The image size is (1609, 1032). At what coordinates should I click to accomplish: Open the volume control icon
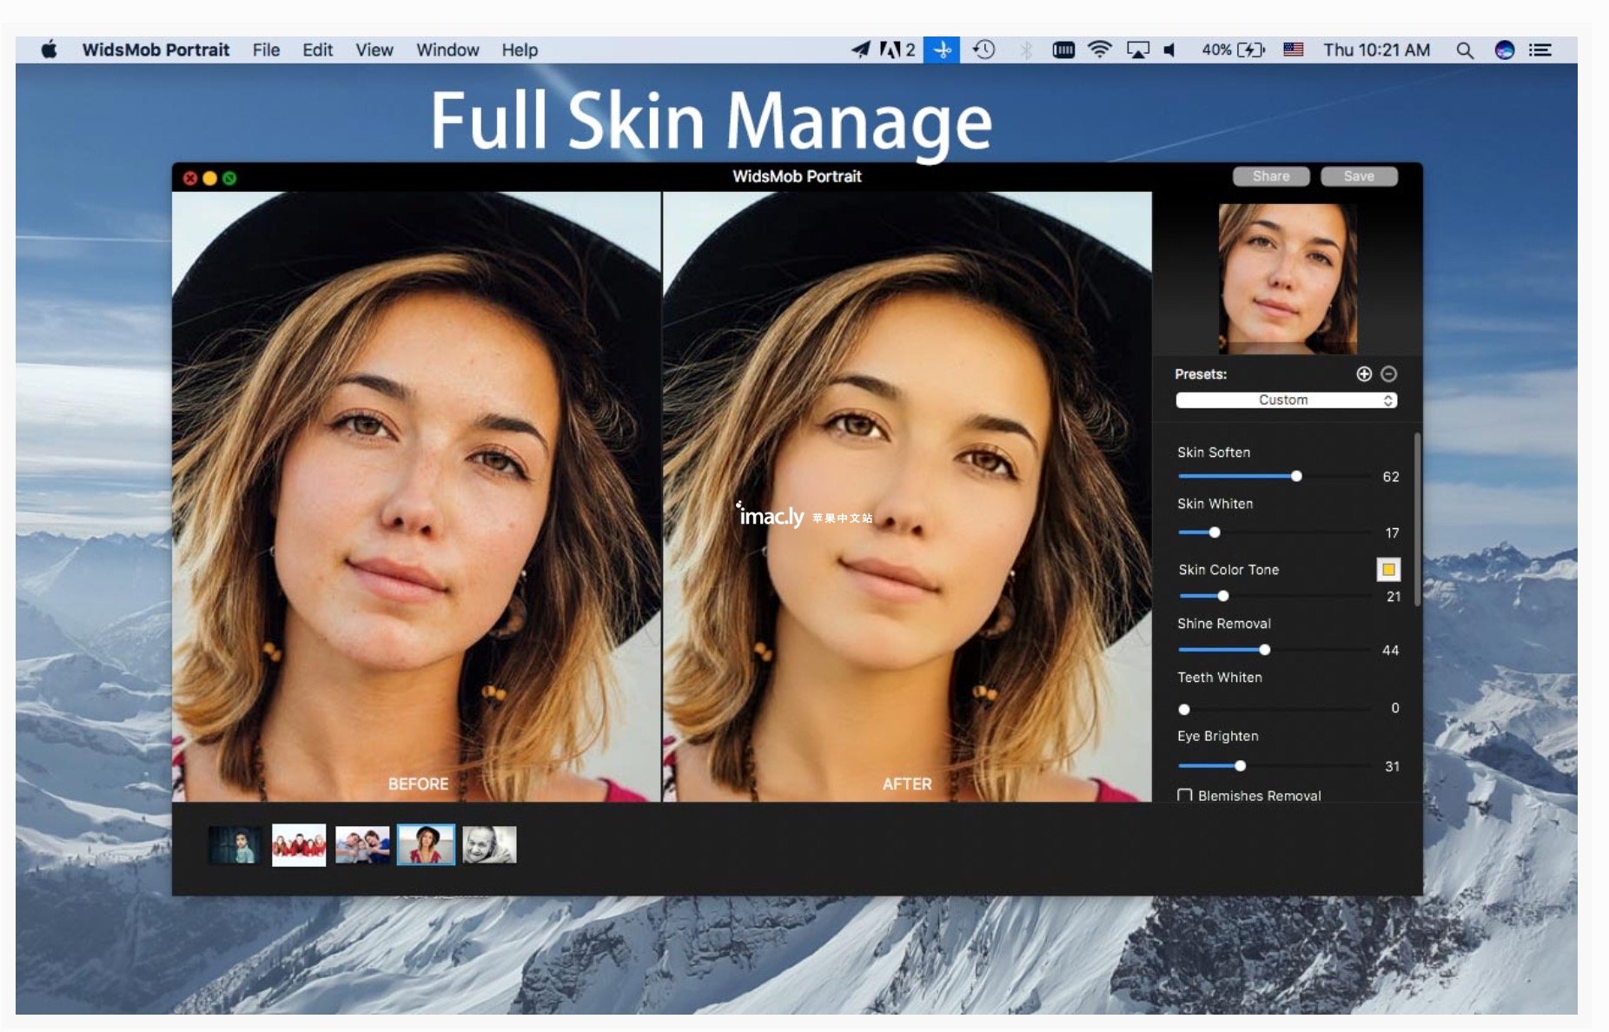1170,50
